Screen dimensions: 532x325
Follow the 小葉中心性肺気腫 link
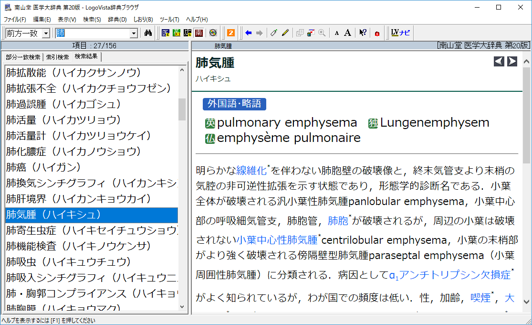click(277, 240)
